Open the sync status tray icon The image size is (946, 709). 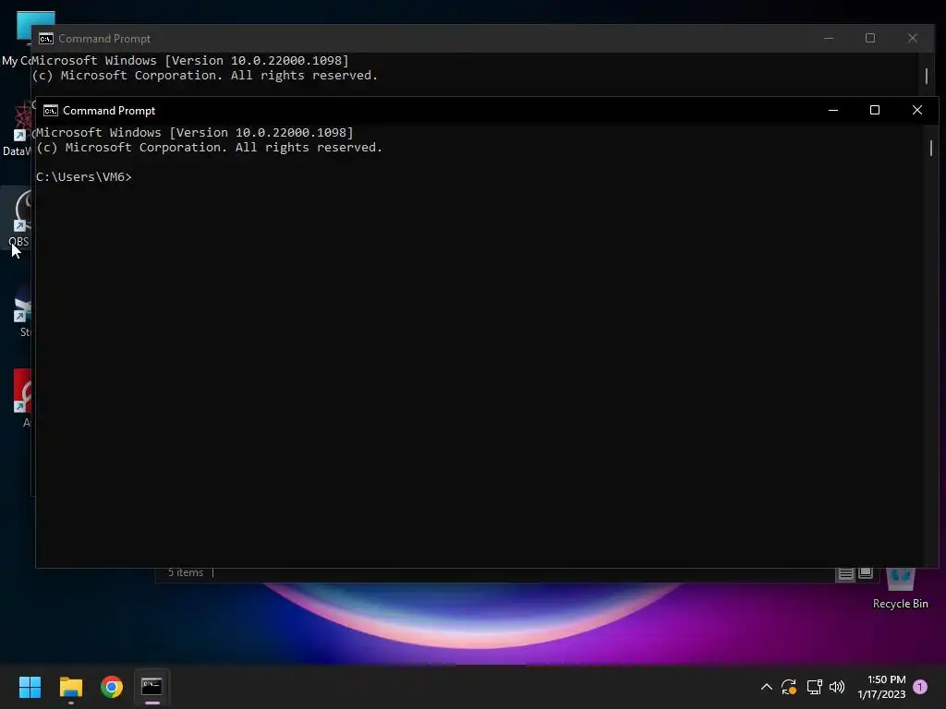(789, 687)
